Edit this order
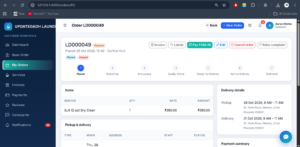 221,45
